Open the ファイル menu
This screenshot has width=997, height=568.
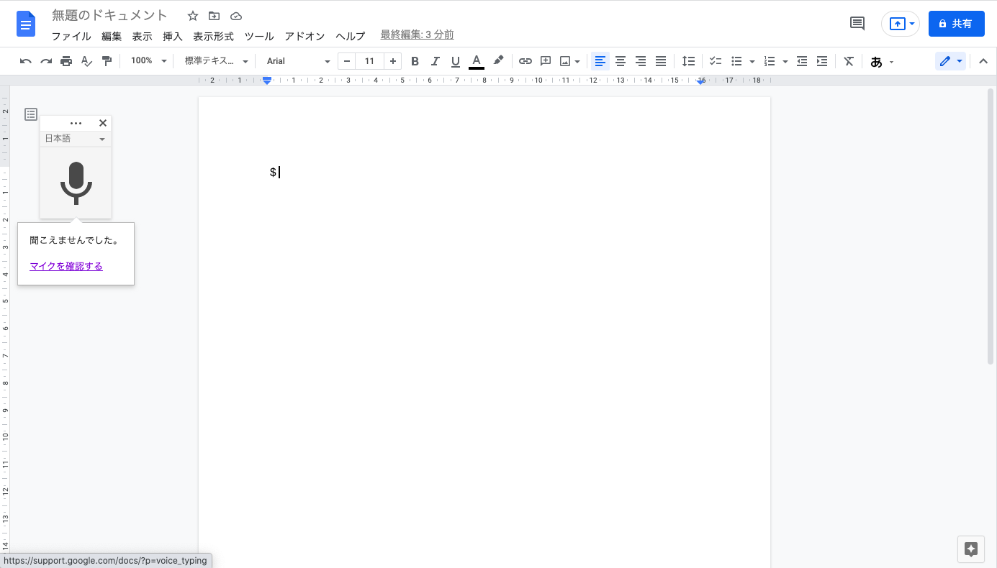click(x=71, y=36)
